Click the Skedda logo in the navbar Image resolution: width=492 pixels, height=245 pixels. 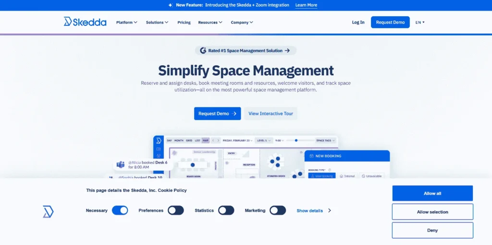click(x=85, y=22)
